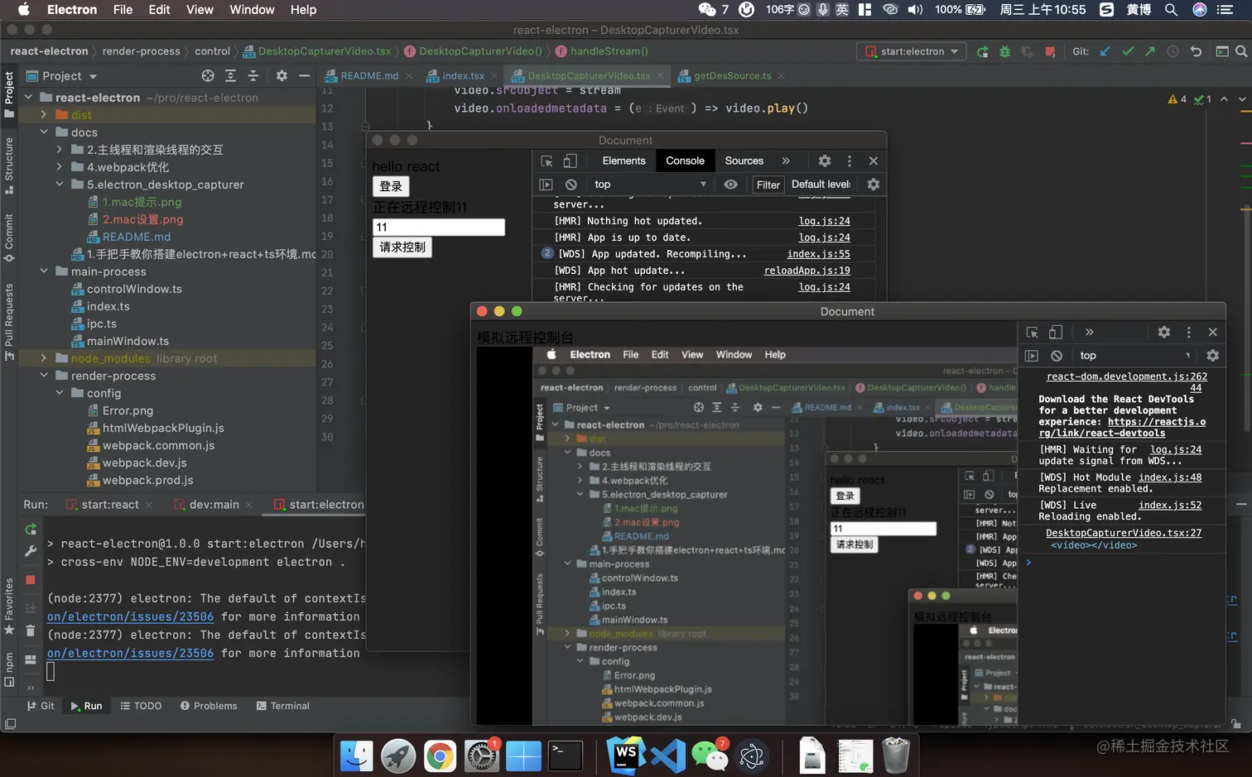Update project with the blue Git arrow
Viewport: 1252px width, 777px height.
[x=1105, y=51]
